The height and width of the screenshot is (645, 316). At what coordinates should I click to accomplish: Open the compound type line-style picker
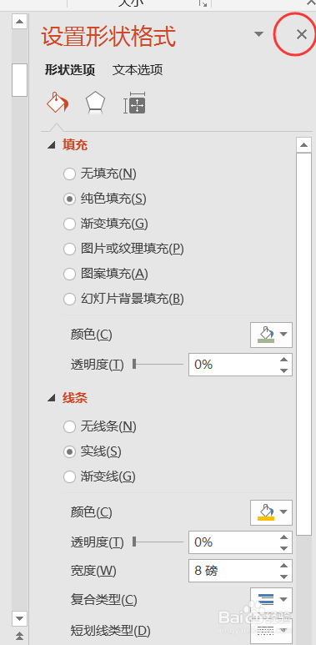coord(271,600)
